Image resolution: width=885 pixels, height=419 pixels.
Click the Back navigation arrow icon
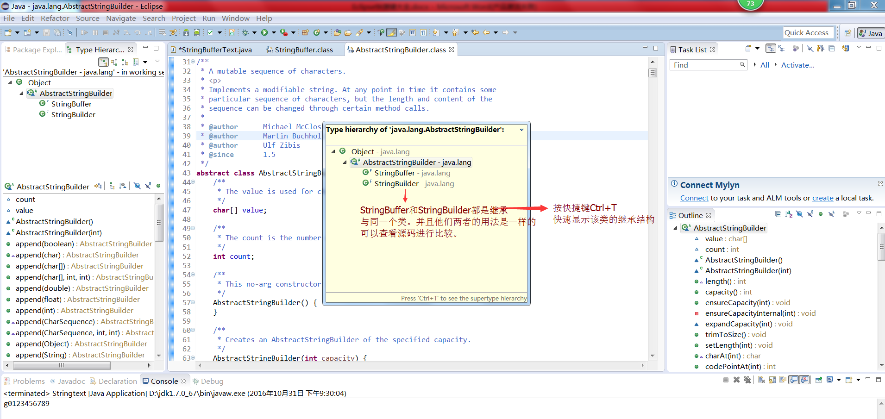(486, 32)
